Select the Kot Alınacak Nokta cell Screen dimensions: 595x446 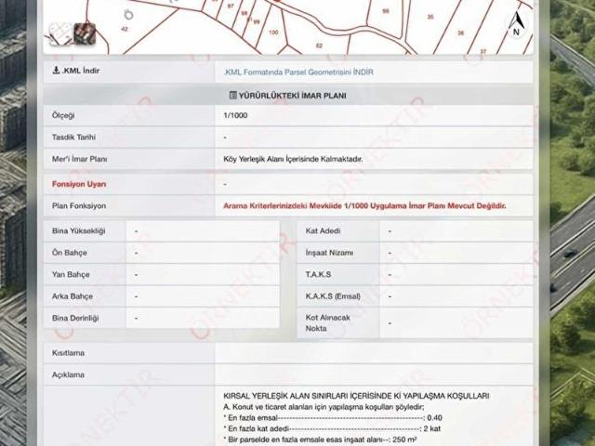coord(328,322)
